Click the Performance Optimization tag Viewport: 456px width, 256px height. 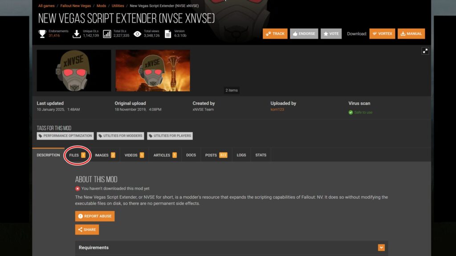pyautogui.click(x=65, y=136)
